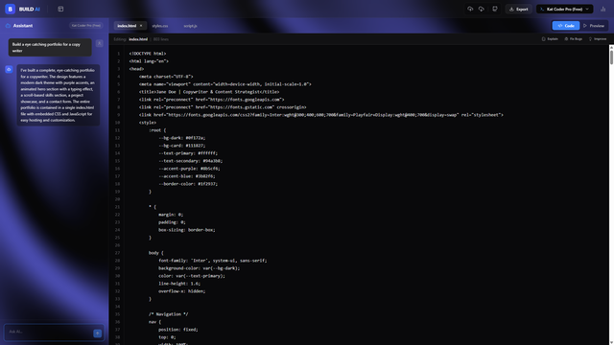Click the /* Navigation */ comment line
The image size is (614, 345).
169,314
